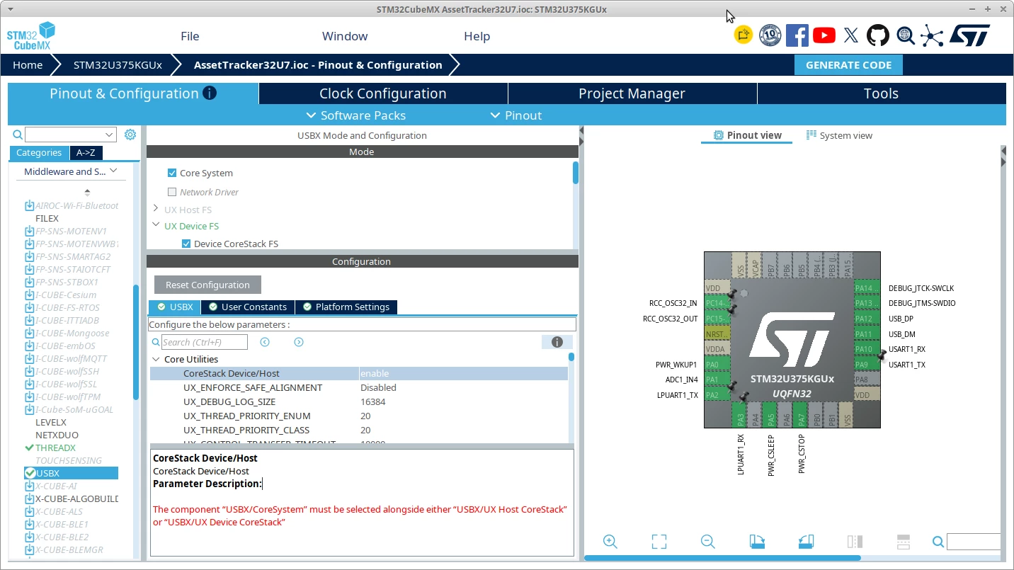Select the Platform Settings tab
Image resolution: width=1014 pixels, height=570 pixels.
point(346,307)
